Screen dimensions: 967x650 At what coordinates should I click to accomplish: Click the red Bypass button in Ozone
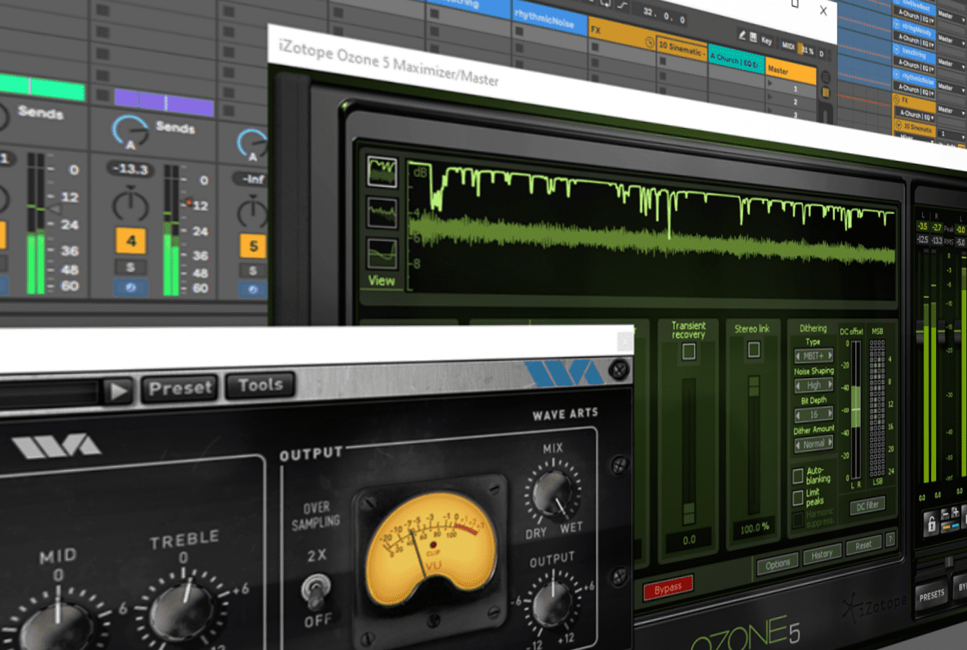(x=668, y=588)
